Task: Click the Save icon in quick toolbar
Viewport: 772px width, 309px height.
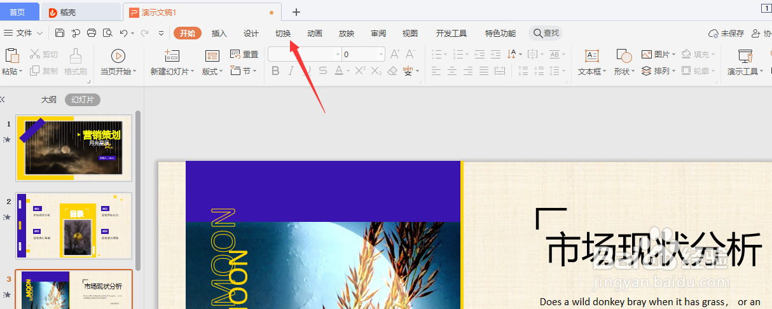Action: [x=60, y=33]
